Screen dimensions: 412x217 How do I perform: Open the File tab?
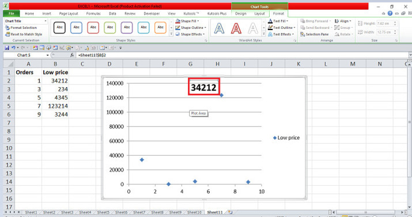pos(12,13)
